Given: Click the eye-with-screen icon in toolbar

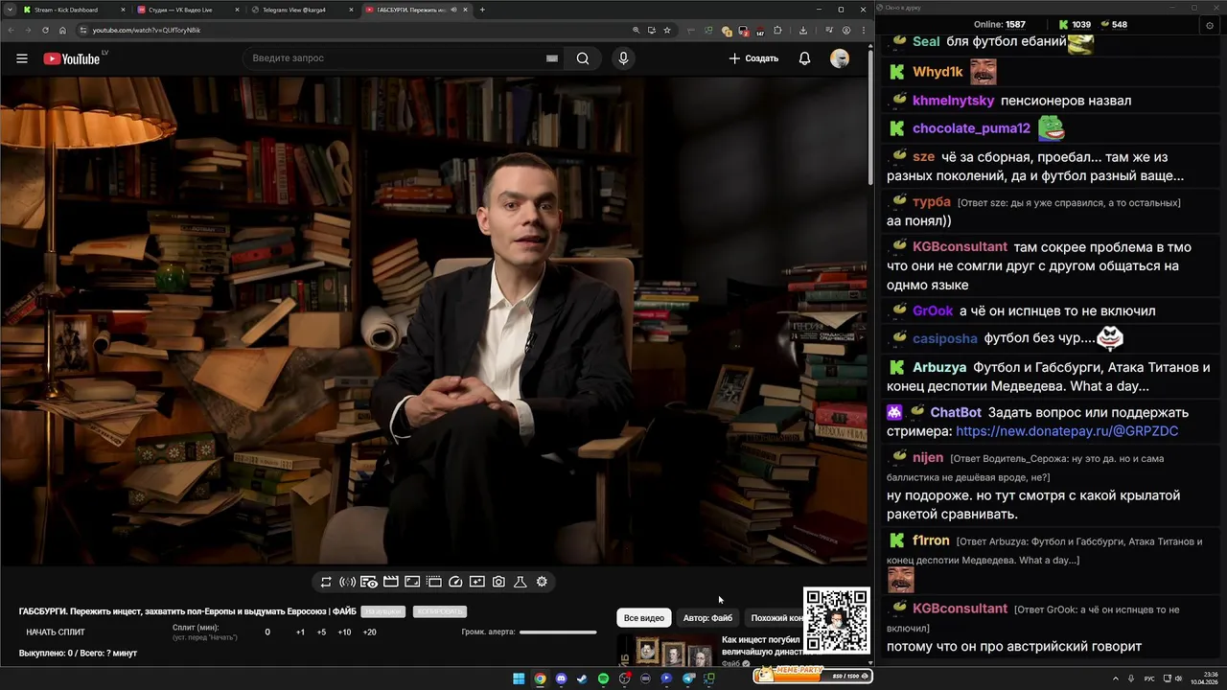Looking at the screenshot, I should (369, 582).
